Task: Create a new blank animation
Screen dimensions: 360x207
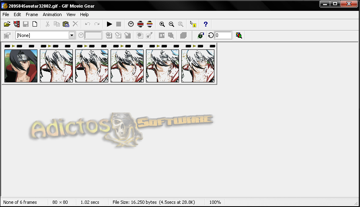Action: [x=35, y=24]
